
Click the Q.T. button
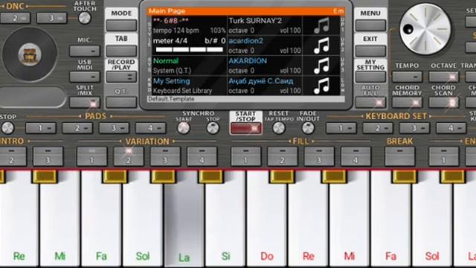click(121, 102)
